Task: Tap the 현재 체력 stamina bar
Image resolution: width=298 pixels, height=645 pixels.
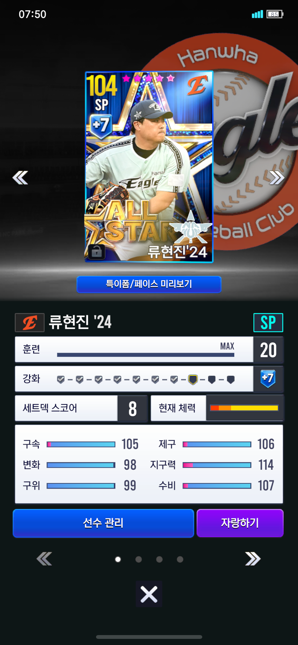Action: click(x=244, y=408)
